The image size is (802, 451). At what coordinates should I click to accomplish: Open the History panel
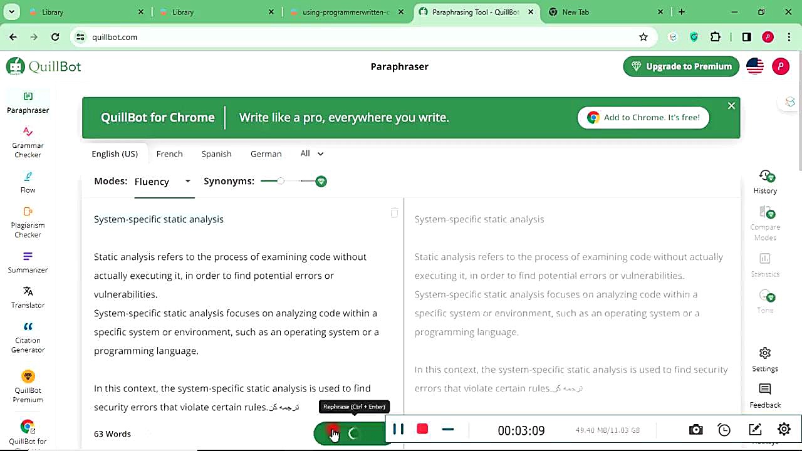pos(765,182)
